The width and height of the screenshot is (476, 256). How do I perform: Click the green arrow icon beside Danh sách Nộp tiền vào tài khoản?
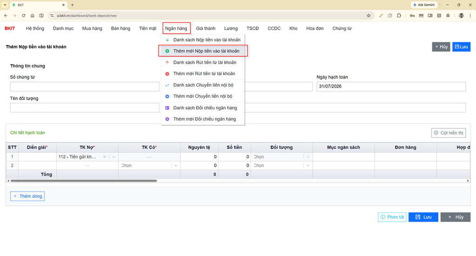pyautogui.click(x=167, y=40)
